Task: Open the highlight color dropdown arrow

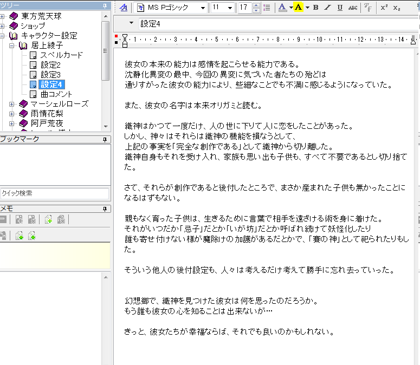Action: tap(307, 8)
